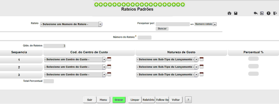Click icon beside Sub-Tipo de Lançamento in sequence 3
279x104 pixels.
click(201, 74)
